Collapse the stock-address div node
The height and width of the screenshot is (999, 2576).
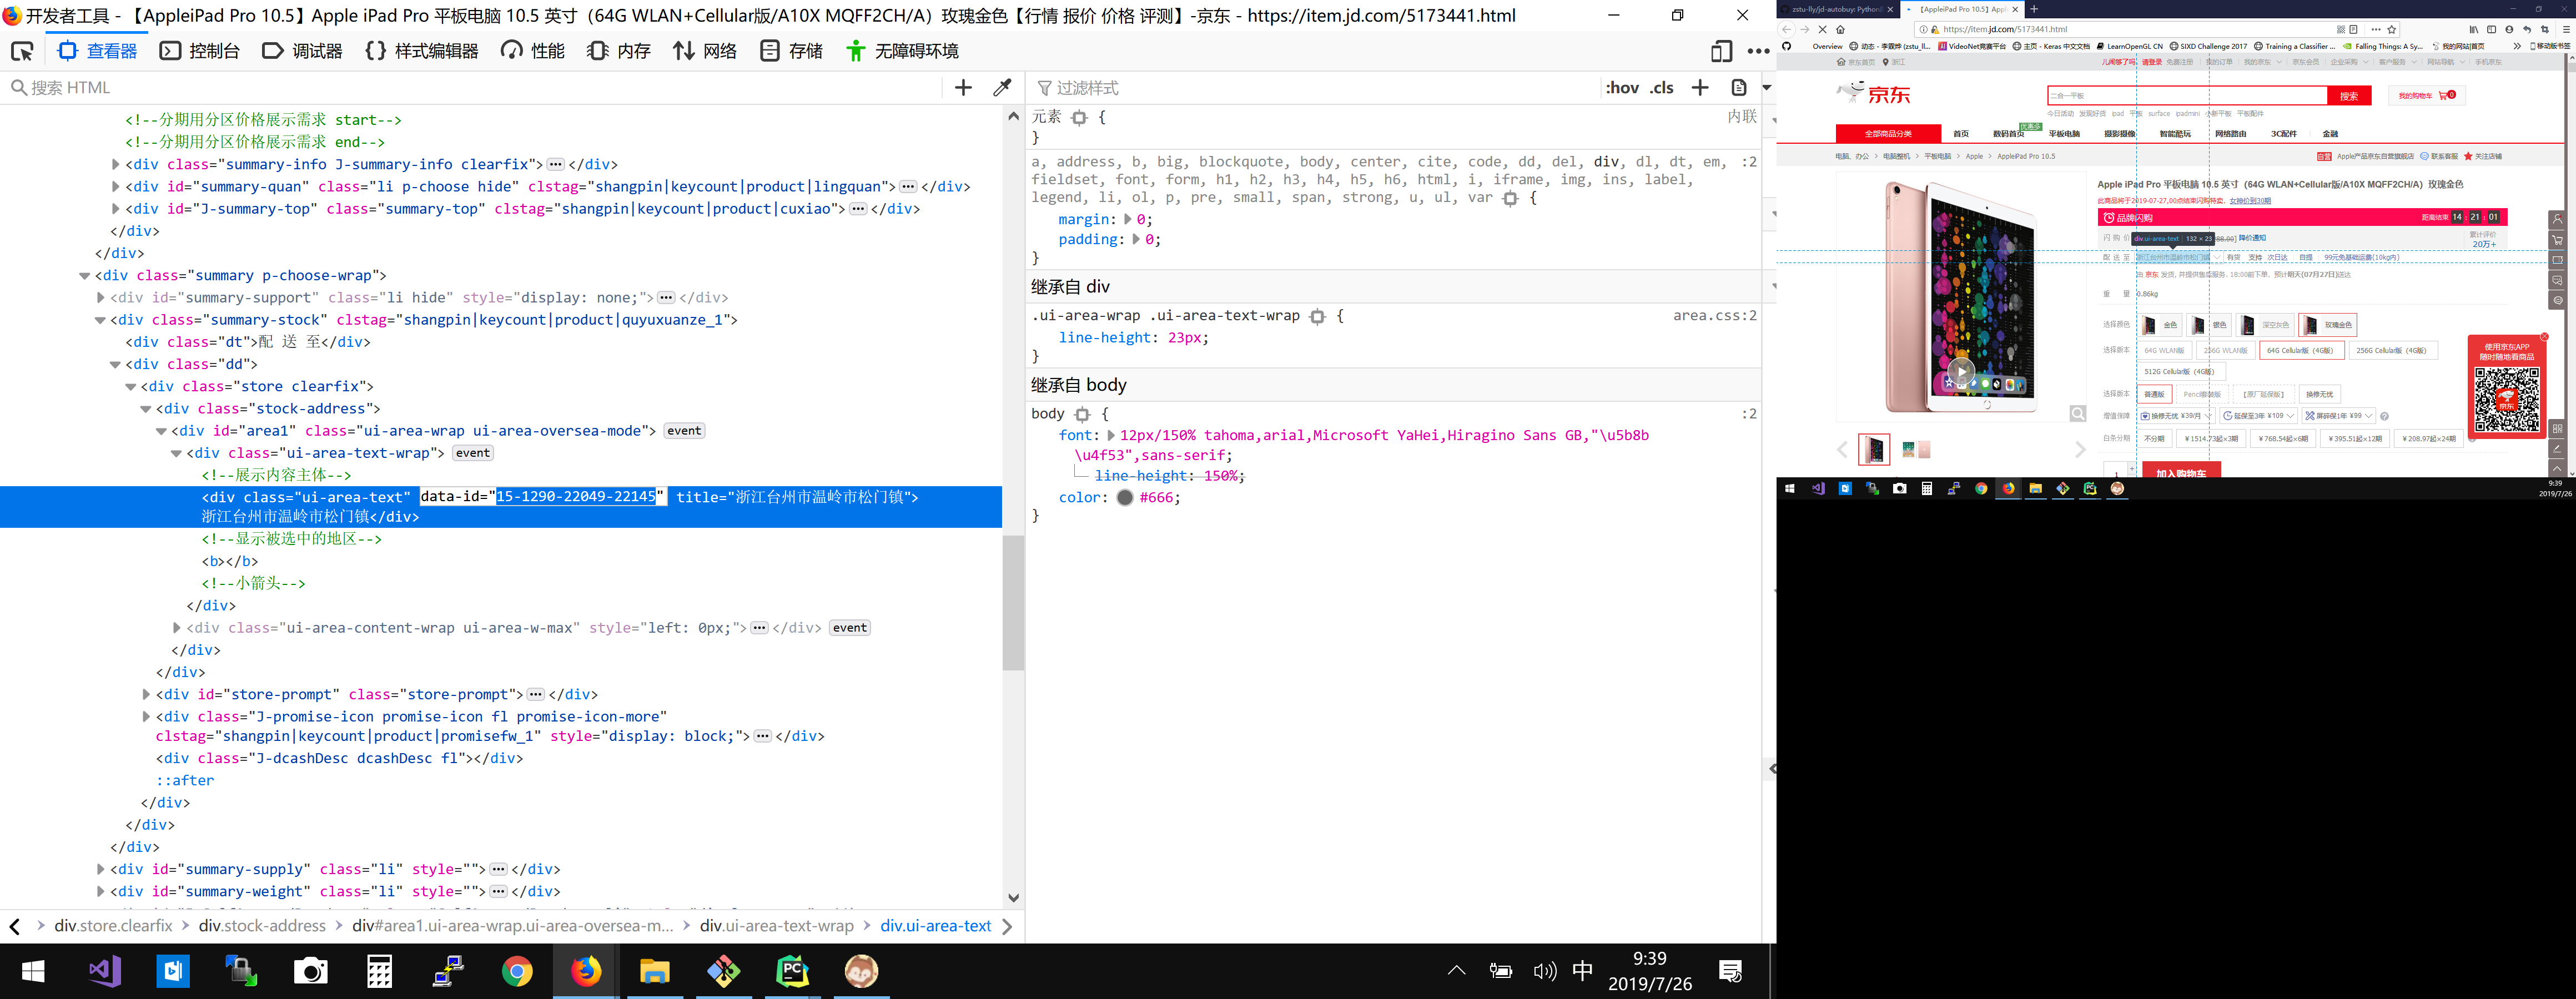[146, 409]
